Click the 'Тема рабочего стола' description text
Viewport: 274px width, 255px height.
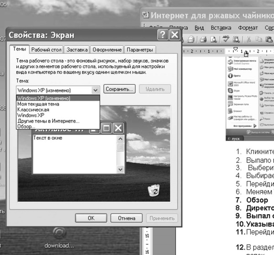pos(92,66)
